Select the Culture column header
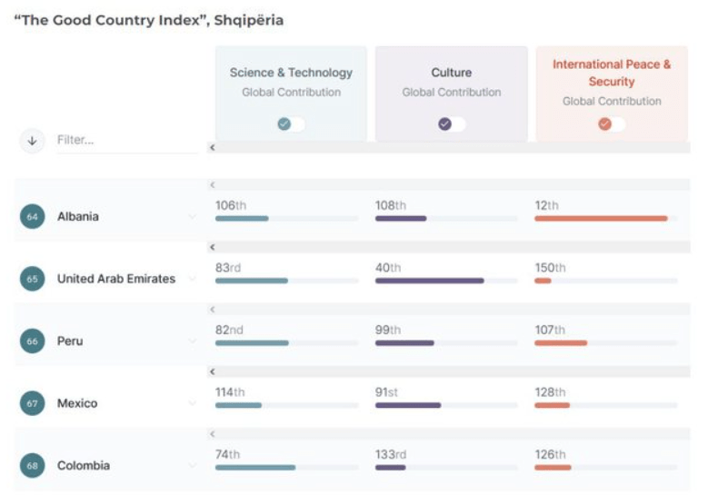The width and height of the screenshot is (708, 495). tap(452, 73)
